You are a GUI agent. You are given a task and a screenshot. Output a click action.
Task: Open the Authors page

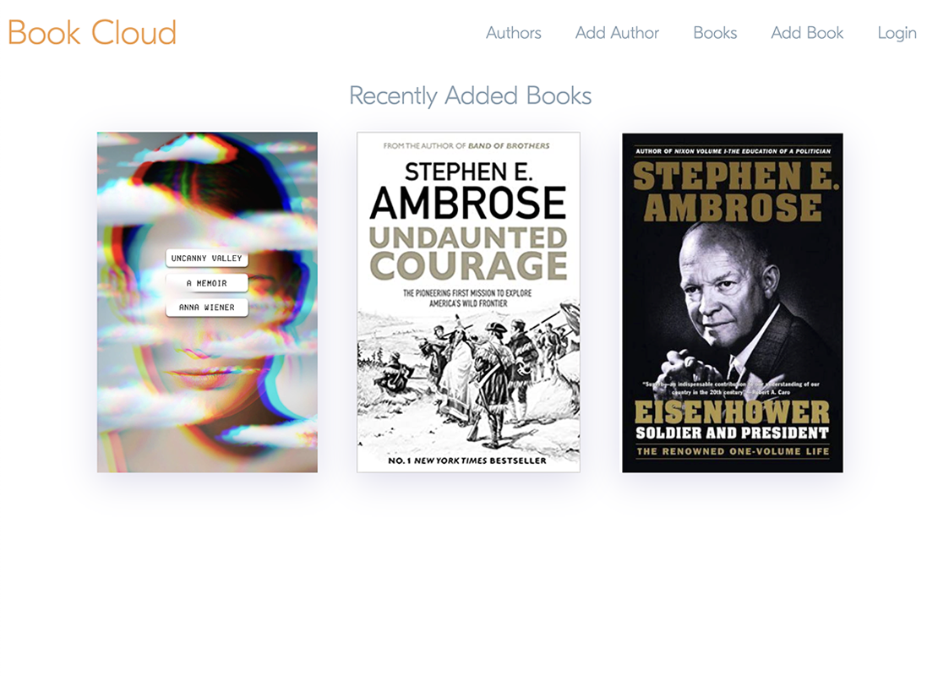pyautogui.click(x=513, y=32)
